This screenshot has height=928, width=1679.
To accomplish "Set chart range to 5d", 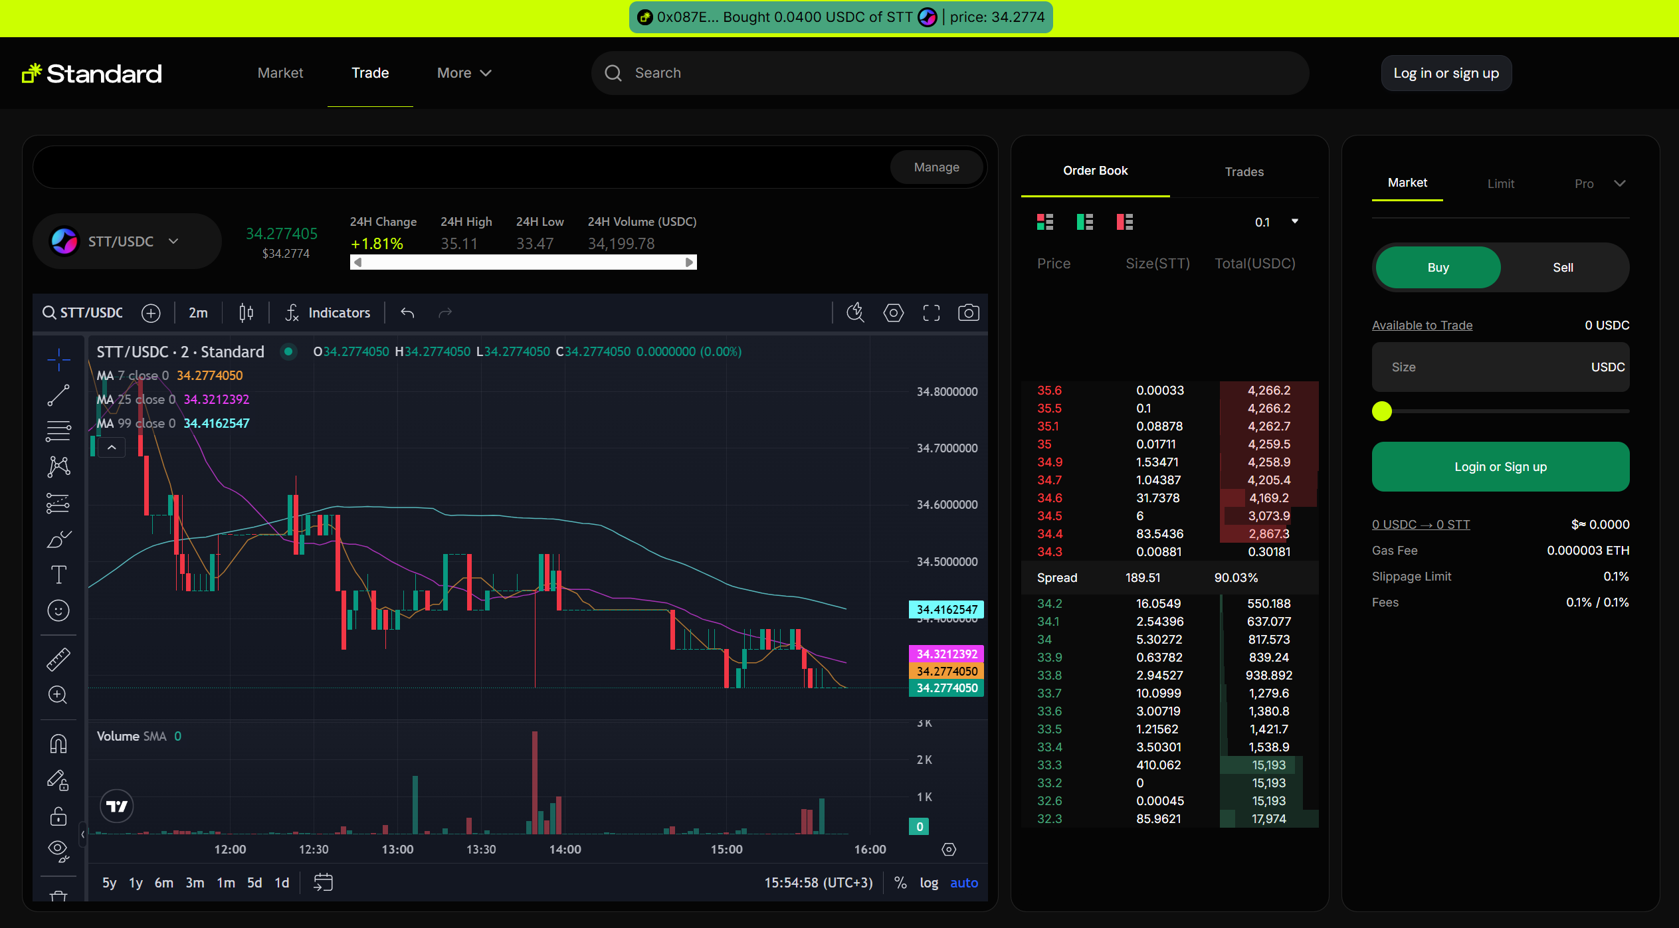I will click(x=254, y=883).
